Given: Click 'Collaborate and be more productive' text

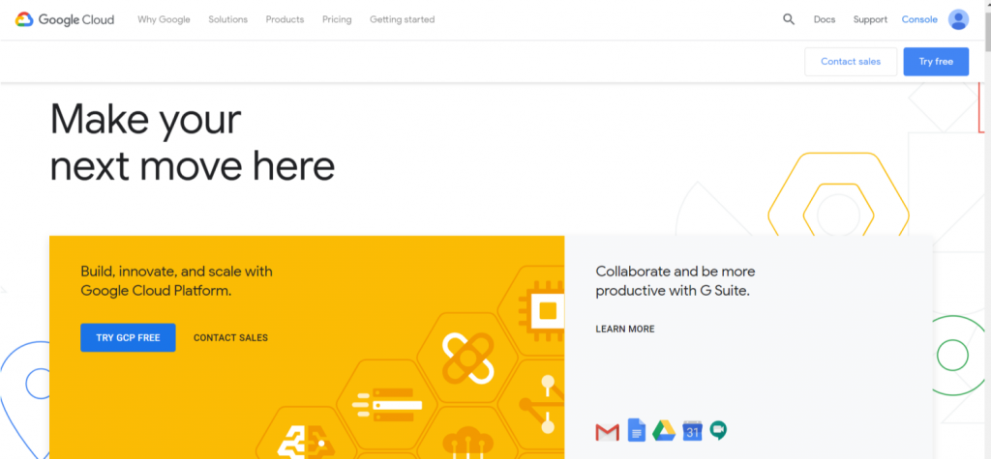Looking at the screenshot, I should coord(675,281).
